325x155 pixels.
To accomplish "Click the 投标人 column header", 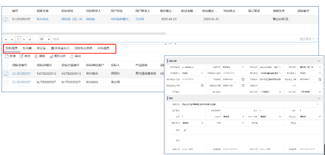I will [x=115, y=65].
